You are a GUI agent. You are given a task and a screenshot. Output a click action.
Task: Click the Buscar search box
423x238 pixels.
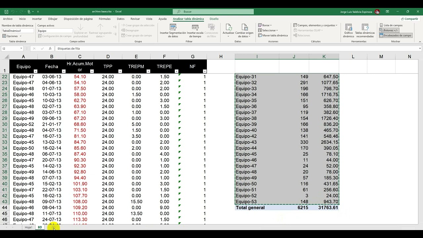pos(213,12)
